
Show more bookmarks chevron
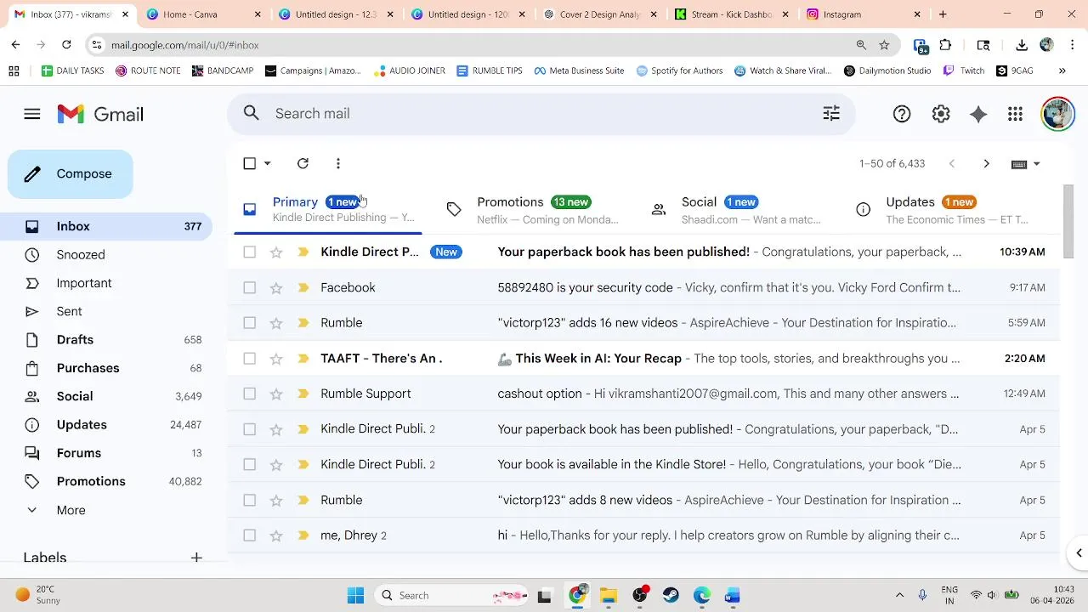[x=1062, y=71]
